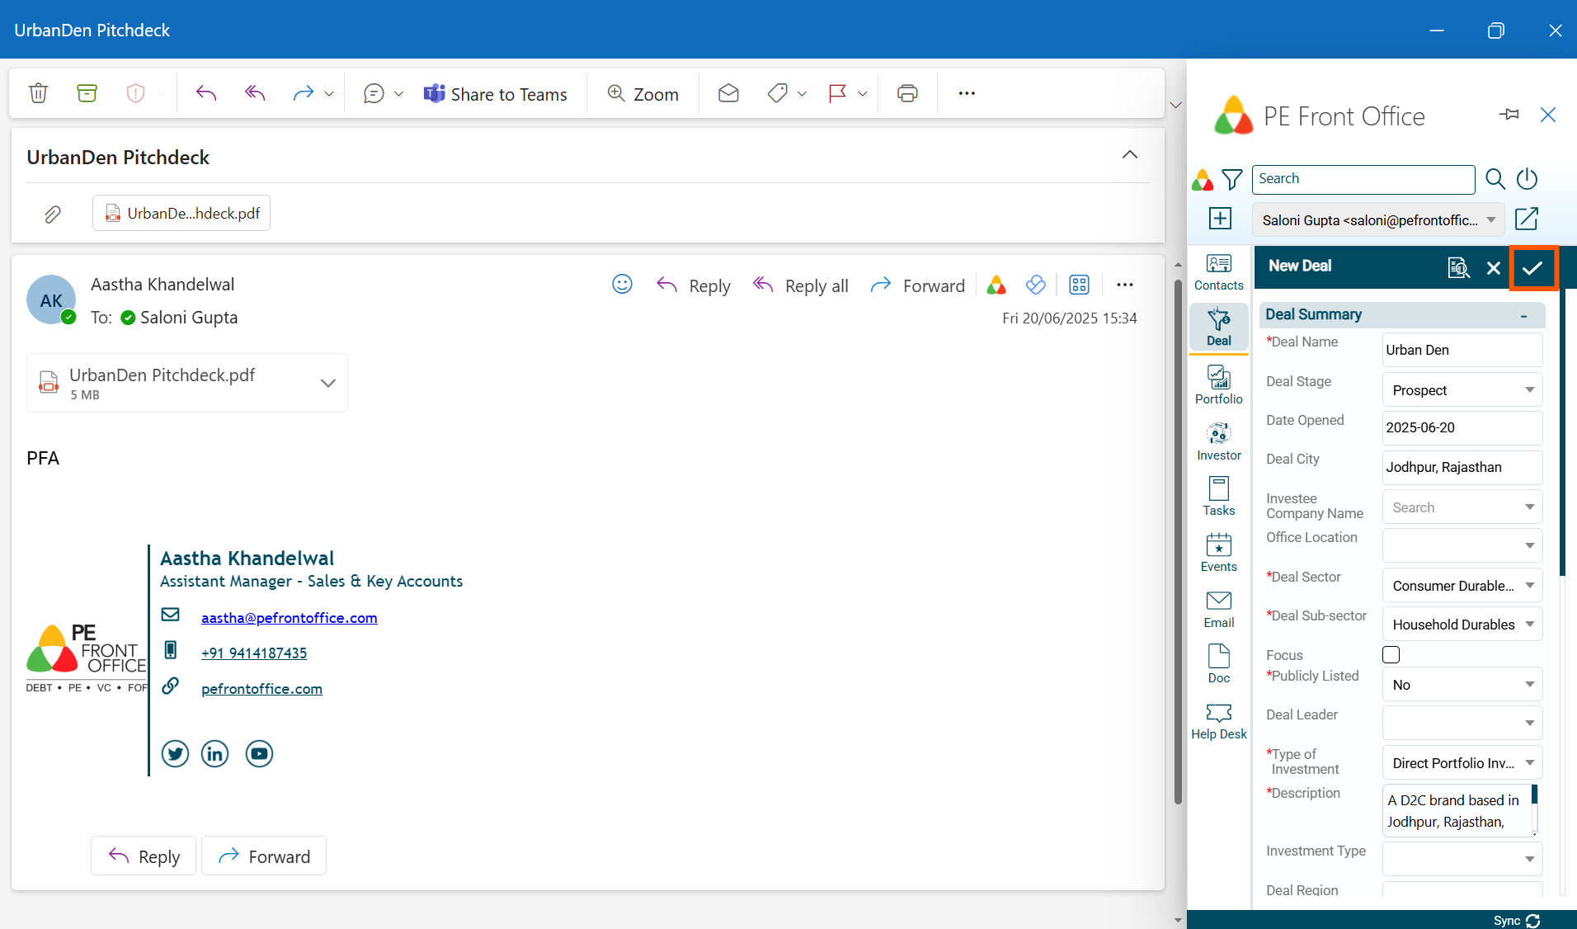Click the power icon in PE Front Office
This screenshot has width=1577, height=929.
pyautogui.click(x=1527, y=179)
